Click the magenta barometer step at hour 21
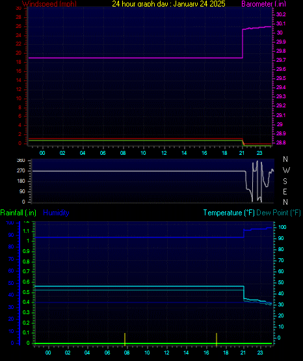303x361 pixels. pyautogui.click(x=243, y=44)
